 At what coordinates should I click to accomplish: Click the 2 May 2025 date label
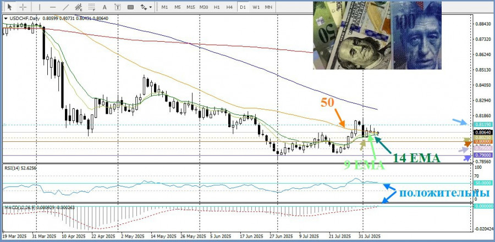pyautogui.click(x=133, y=236)
